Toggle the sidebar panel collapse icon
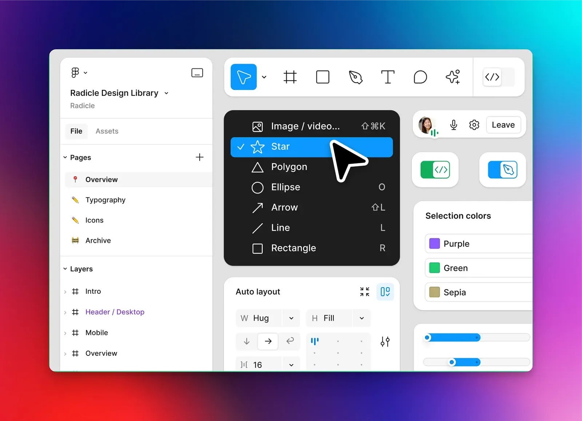 [197, 73]
